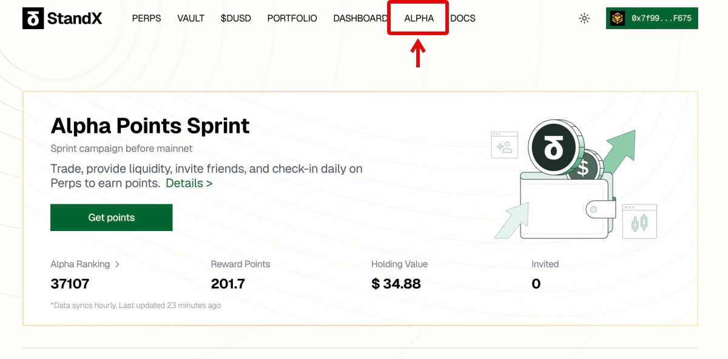Click the wallet avatar cube icon
This screenshot has width=728, height=359.
pos(618,19)
